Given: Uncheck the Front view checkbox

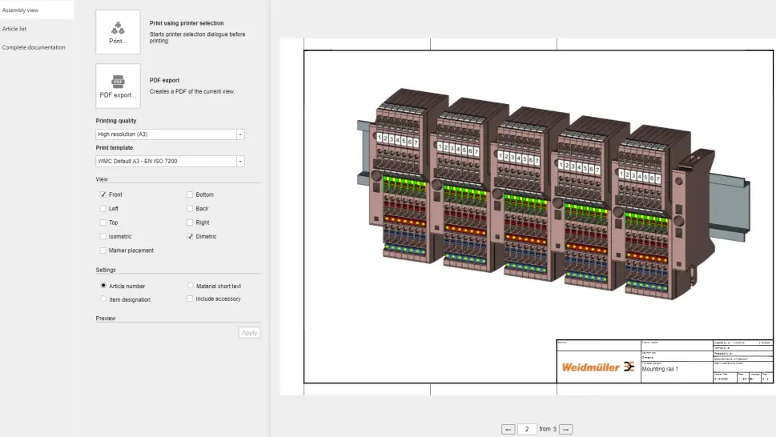Looking at the screenshot, I should (103, 194).
